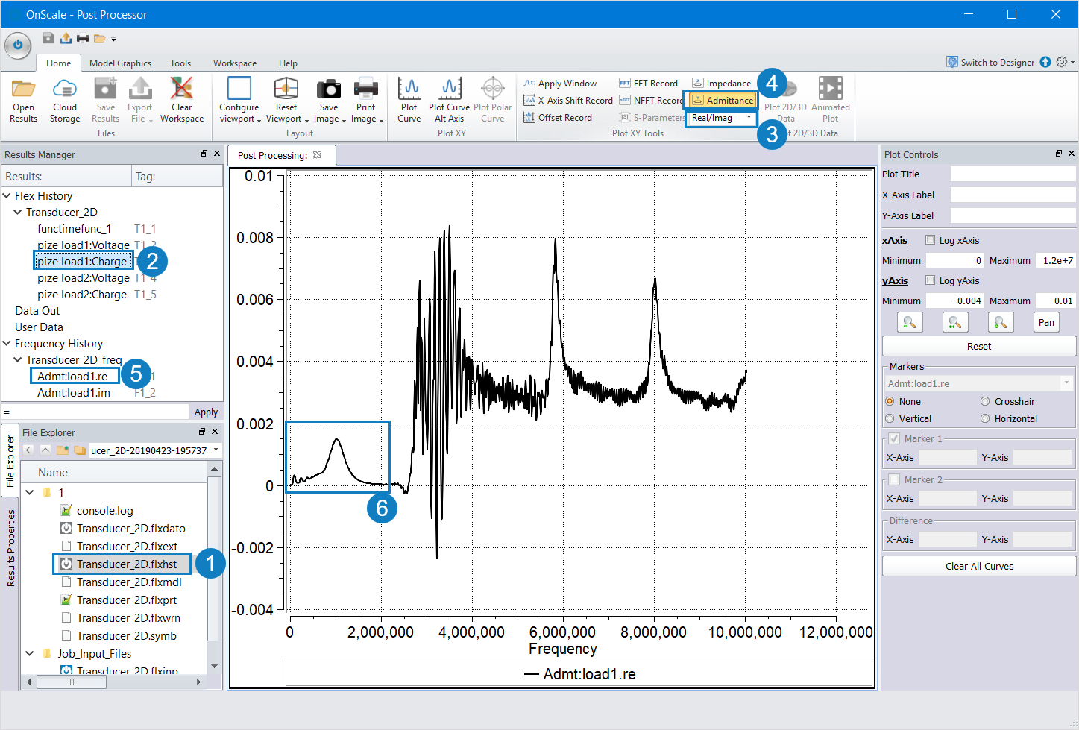1079x730 pixels.
Task: Click first magnifier zoom icon in Plot Controls
Action: pos(910,322)
